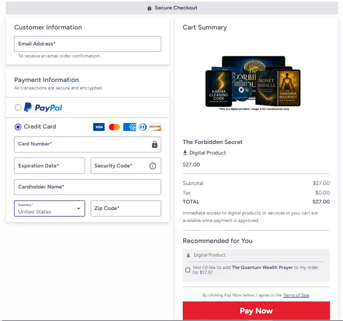The width and height of the screenshot is (343, 321).
Task: Click the Forbidden Secret product image
Action: (x=253, y=81)
